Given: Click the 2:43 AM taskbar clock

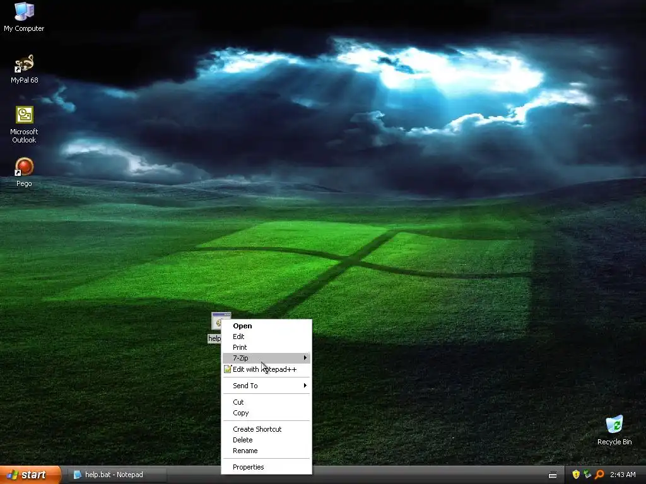Looking at the screenshot, I should click(x=623, y=475).
